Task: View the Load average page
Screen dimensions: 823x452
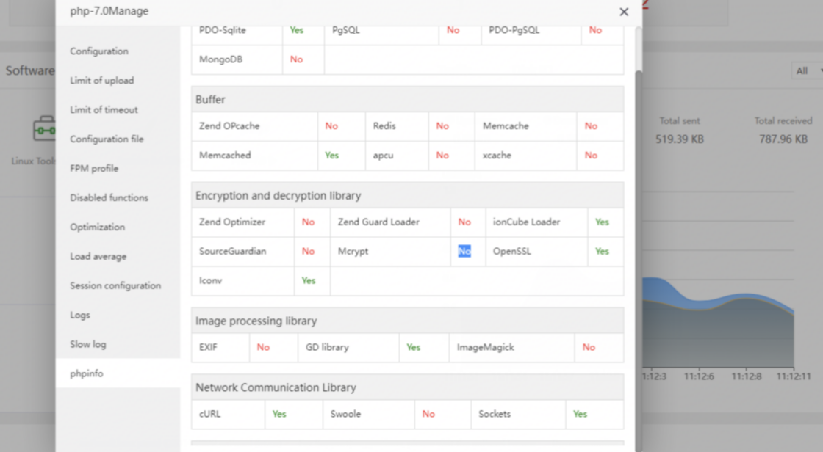Action: (x=98, y=257)
